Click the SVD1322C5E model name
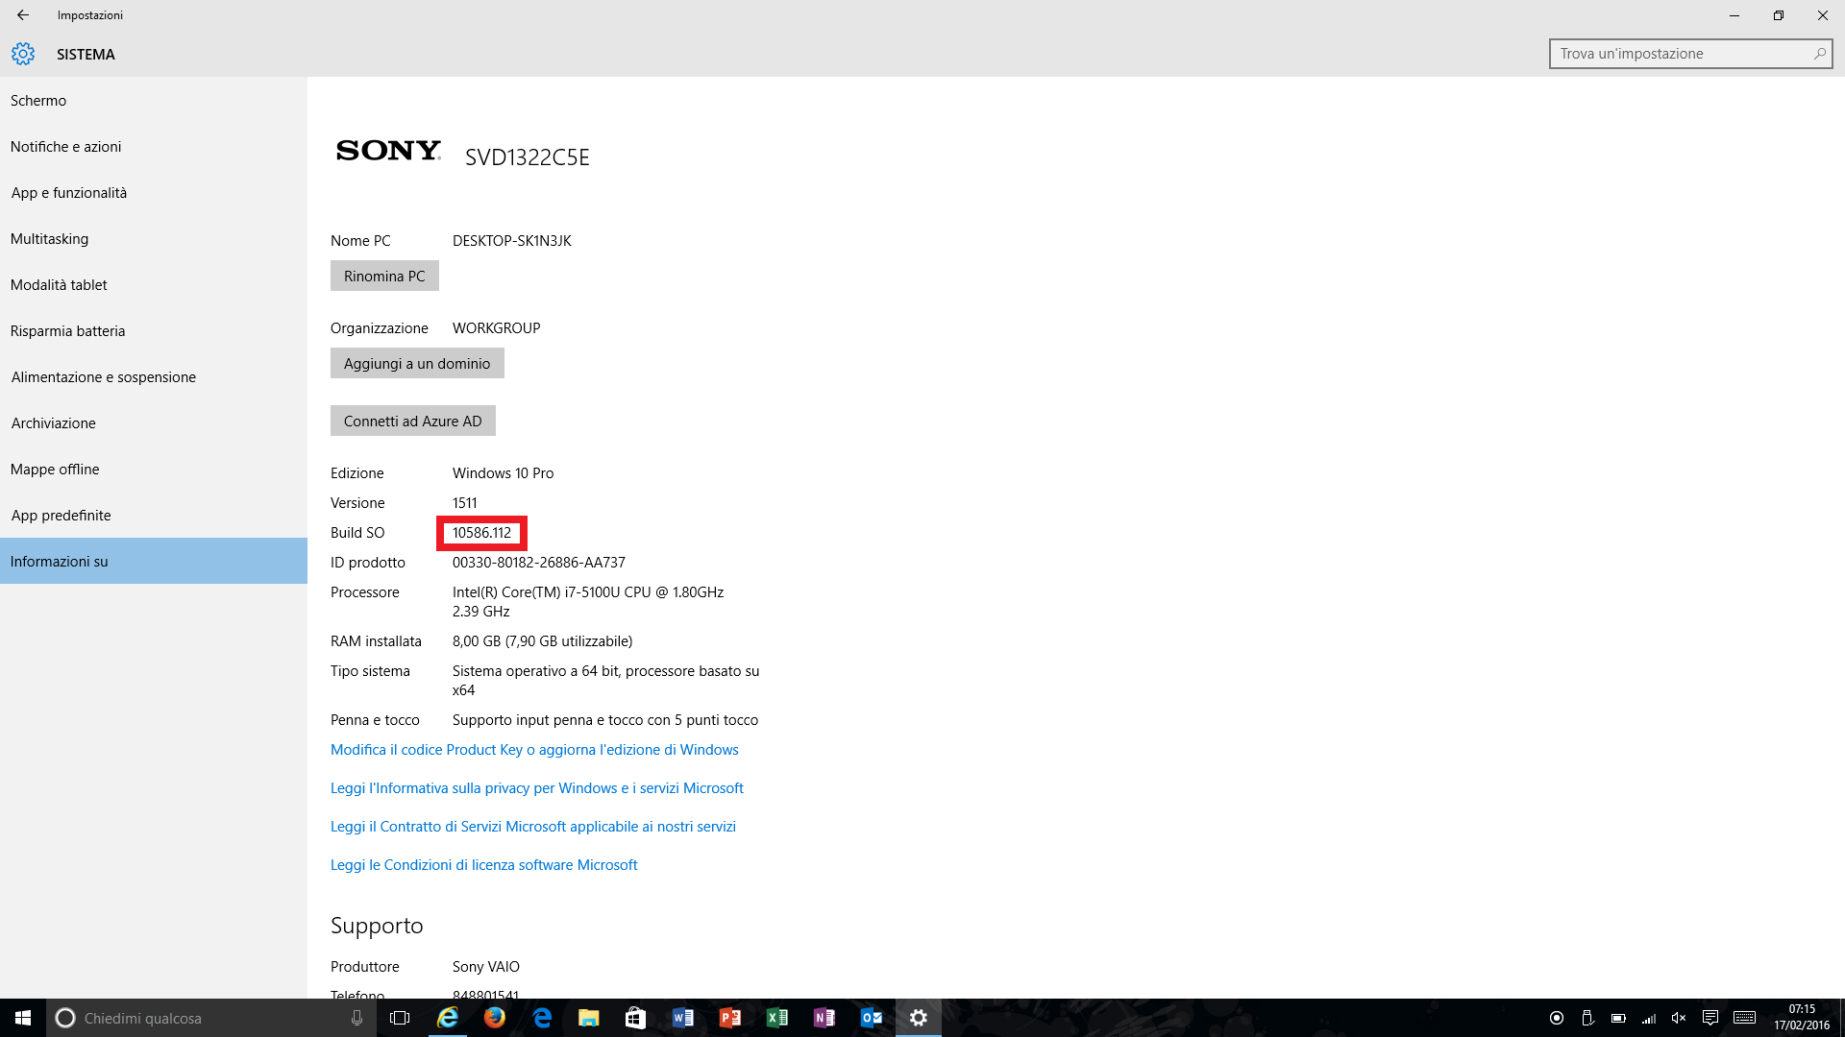 tap(528, 157)
